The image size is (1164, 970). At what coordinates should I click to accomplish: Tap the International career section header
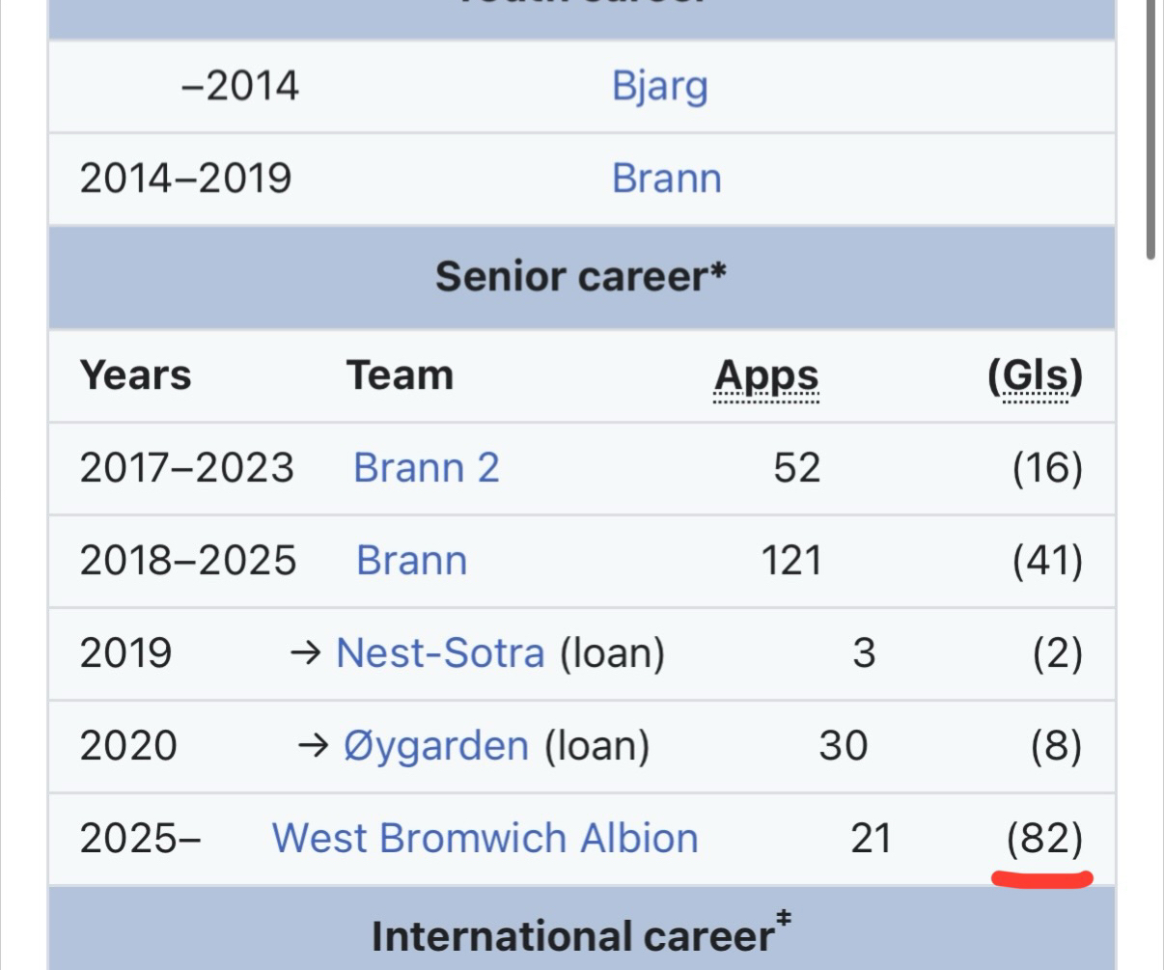tap(581, 935)
